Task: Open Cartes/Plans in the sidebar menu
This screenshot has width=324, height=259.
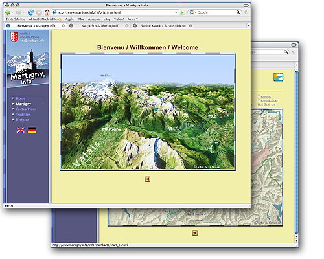Action: click(x=26, y=109)
